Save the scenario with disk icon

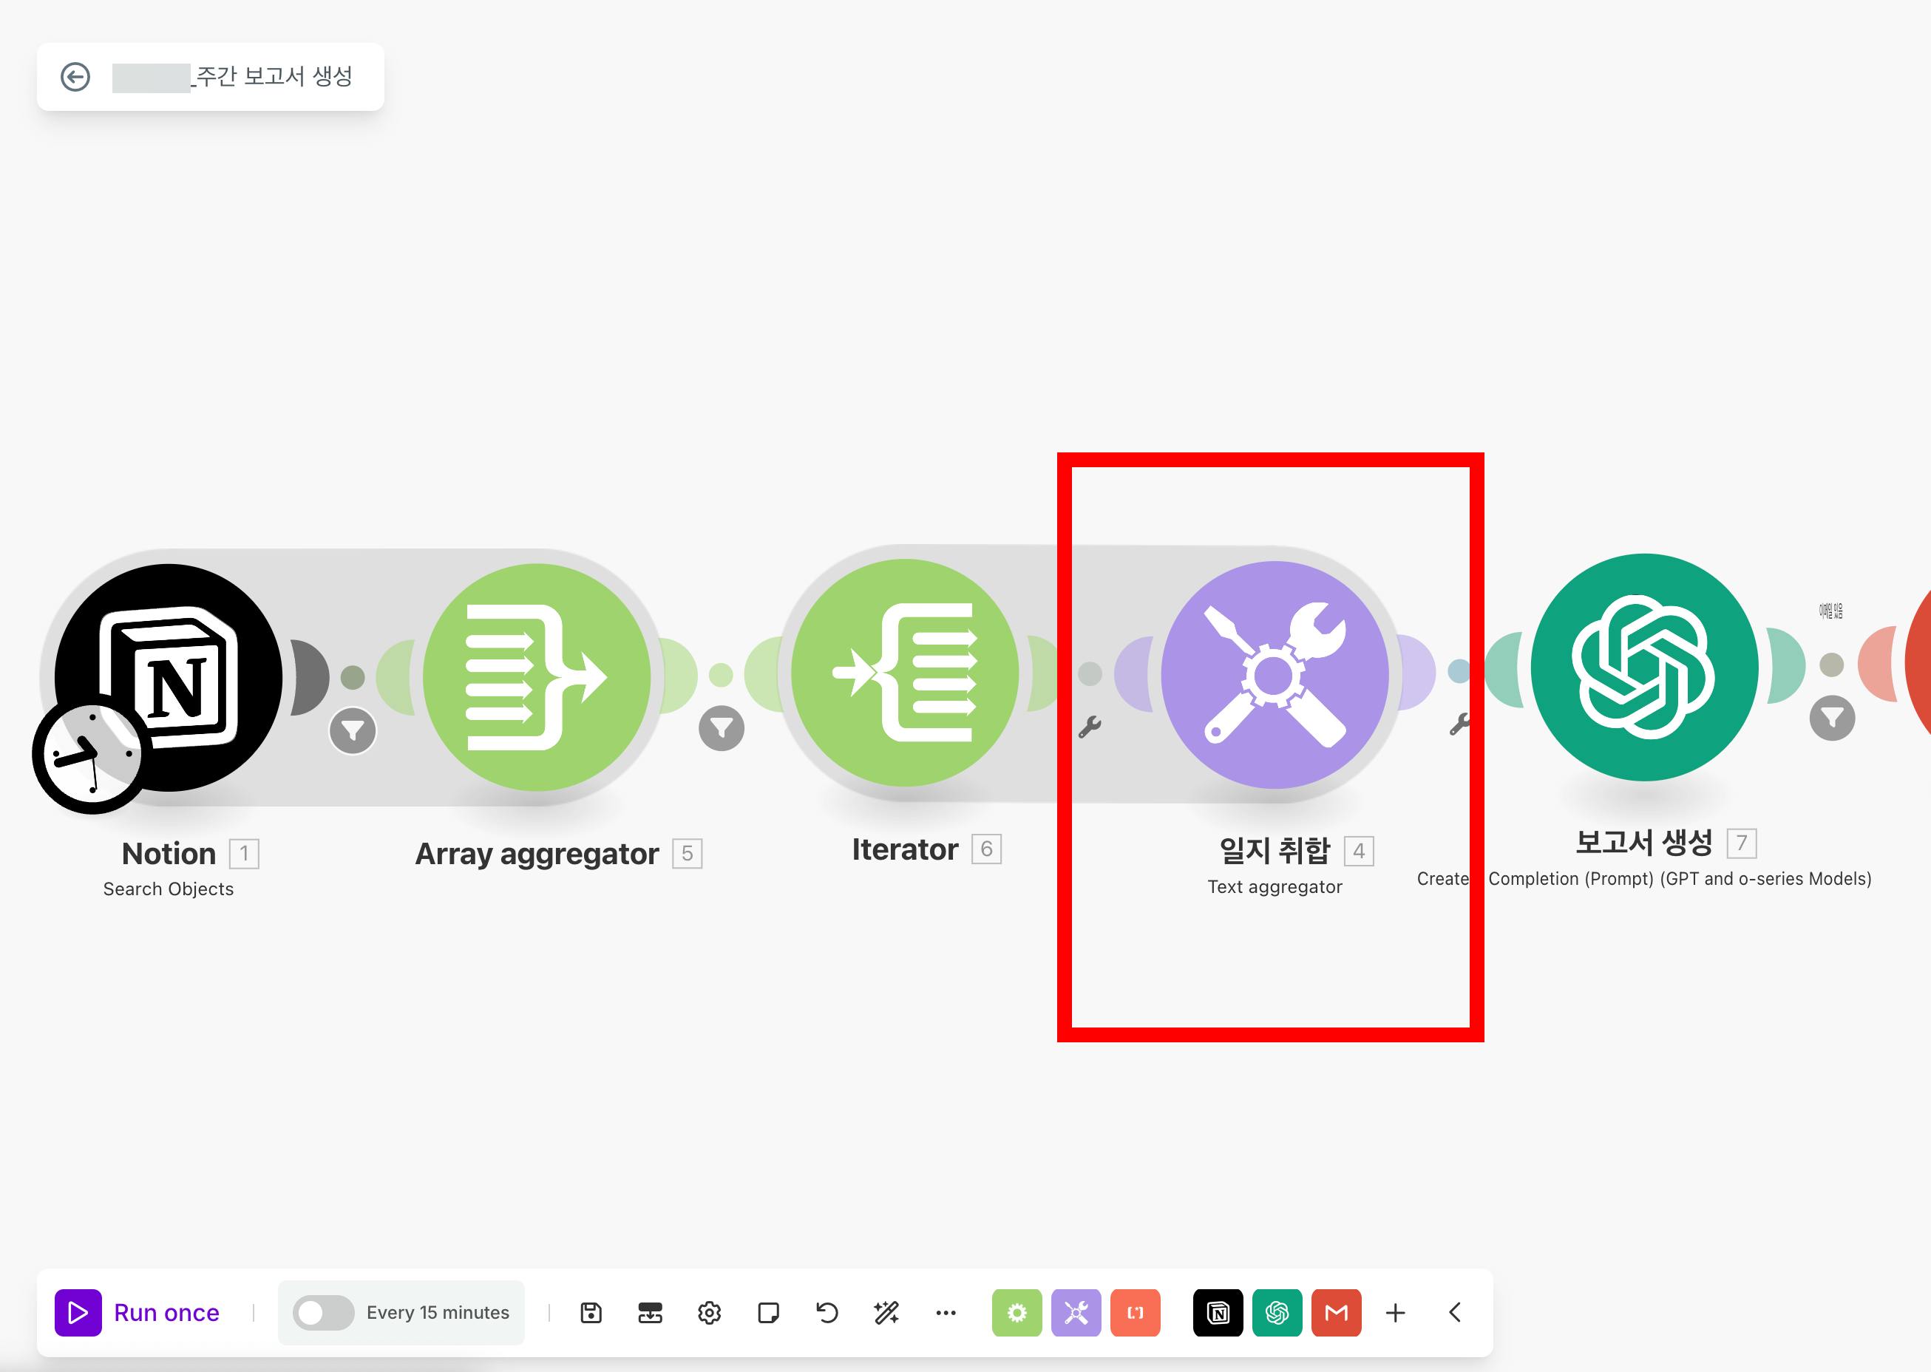click(591, 1312)
